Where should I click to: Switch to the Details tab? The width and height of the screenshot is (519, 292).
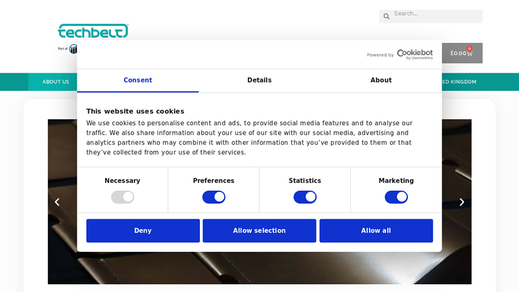(x=259, y=80)
